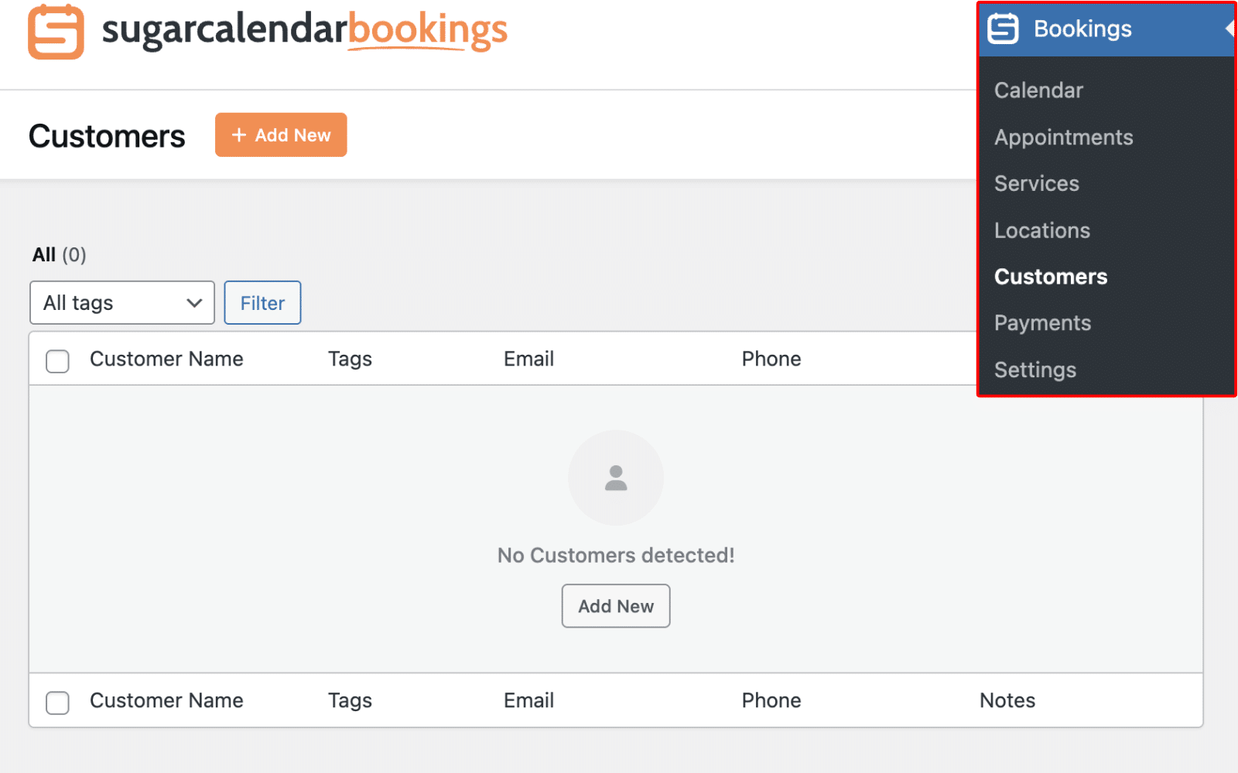
Task: Open the All tags dropdown
Action: 122,303
